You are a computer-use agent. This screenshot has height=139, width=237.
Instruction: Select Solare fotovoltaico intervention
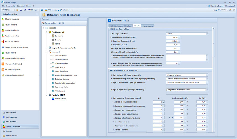tap(61, 71)
